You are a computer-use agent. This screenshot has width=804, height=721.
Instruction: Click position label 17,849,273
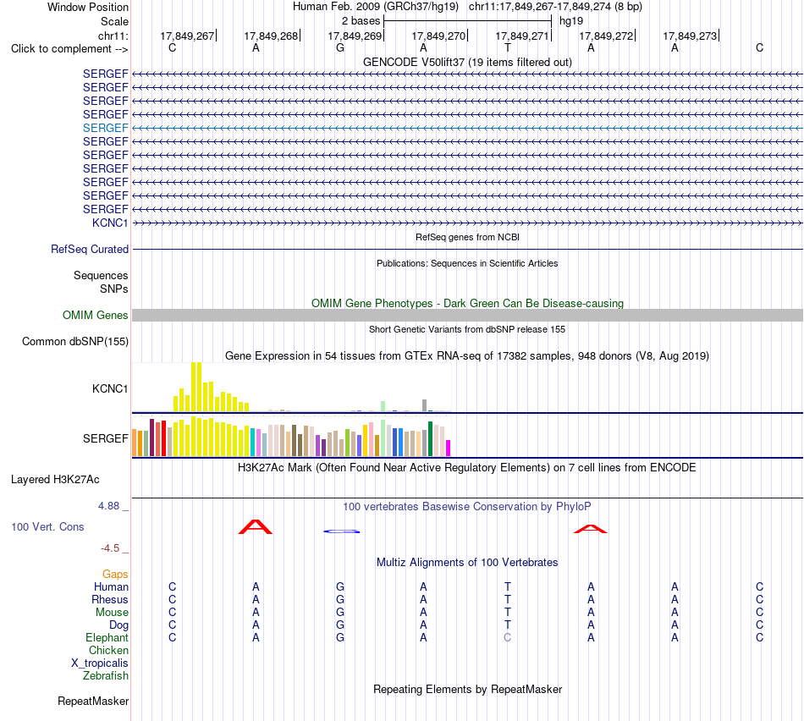pos(690,36)
